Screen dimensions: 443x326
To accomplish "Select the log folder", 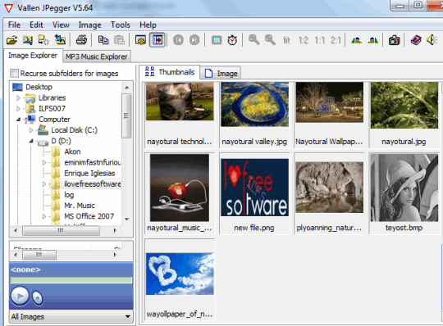I will click(x=69, y=195).
